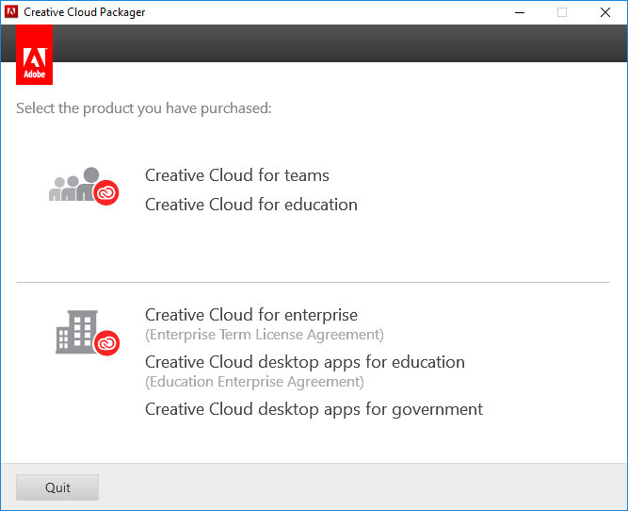Click the greyed-out maximize window button
Image resolution: width=628 pixels, height=511 pixels.
pyautogui.click(x=562, y=12)
